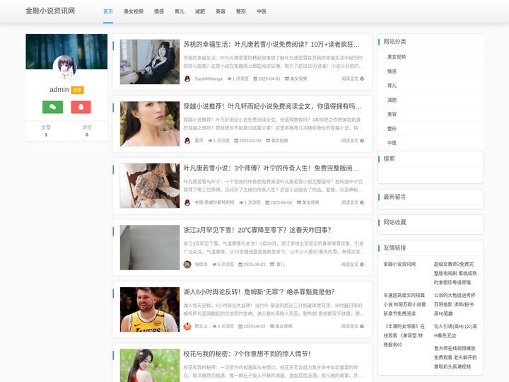Open thumbnail of 苏桃的幸福生活 article
Viewport: 509px width, 382px height.
(150, 62)
